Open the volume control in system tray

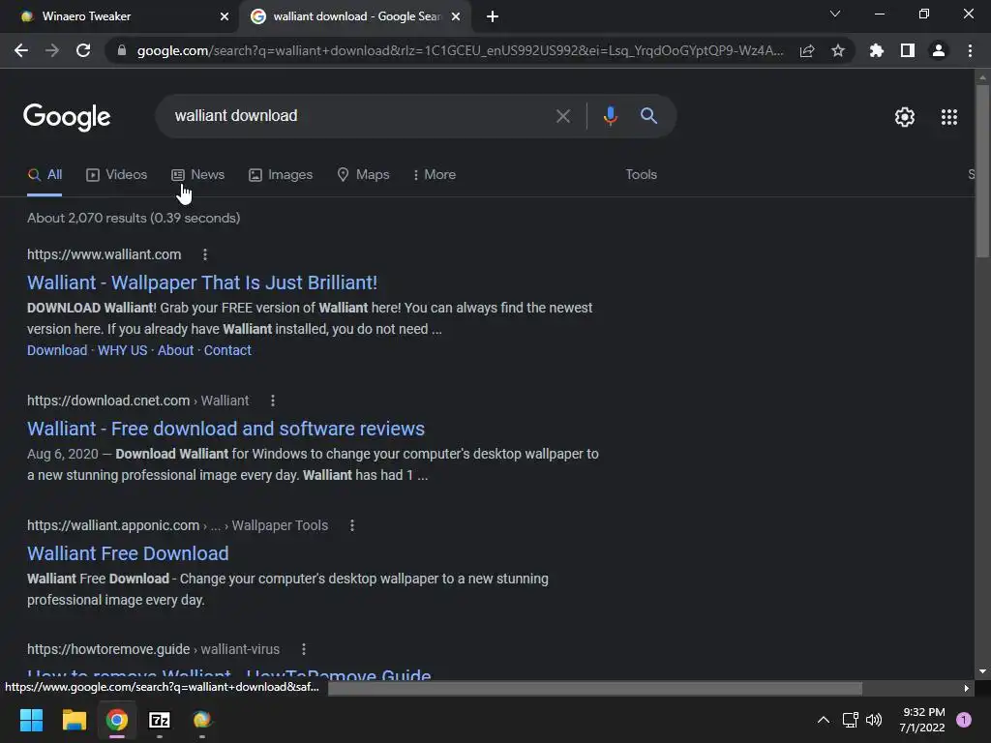click(x=874, y=720)
